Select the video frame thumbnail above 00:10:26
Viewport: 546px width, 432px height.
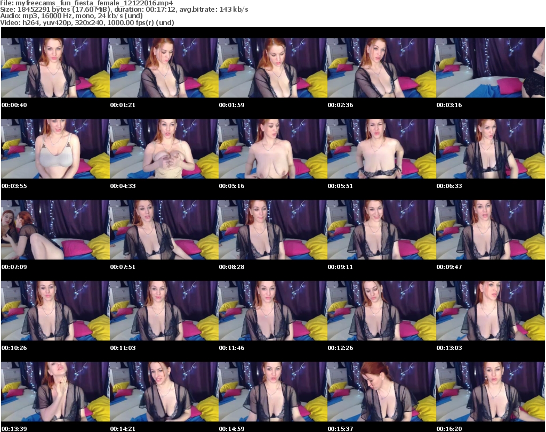(x=55, y=311)
